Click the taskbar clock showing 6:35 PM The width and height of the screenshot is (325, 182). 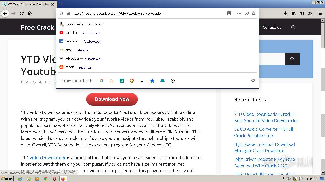click(x=312, y=179)
